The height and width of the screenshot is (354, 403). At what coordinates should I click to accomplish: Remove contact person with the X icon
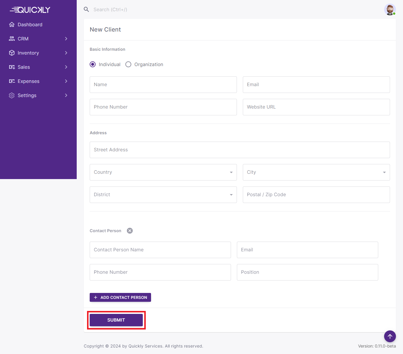130,231
